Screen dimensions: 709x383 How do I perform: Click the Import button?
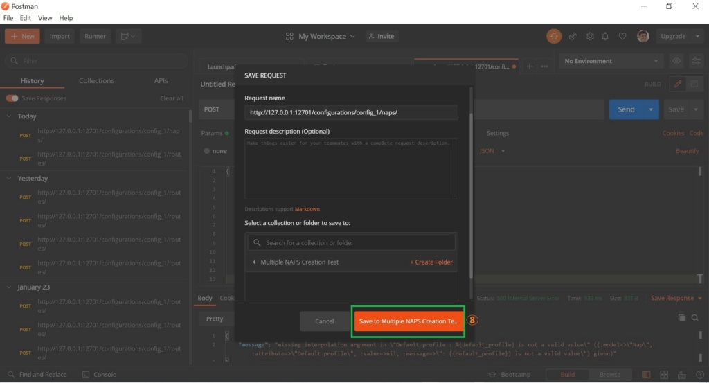tap(60, 36)
